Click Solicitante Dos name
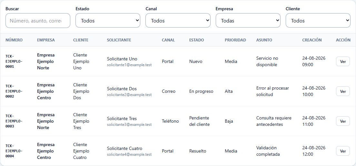The image size is (356, 166). [x=122, y=89]
